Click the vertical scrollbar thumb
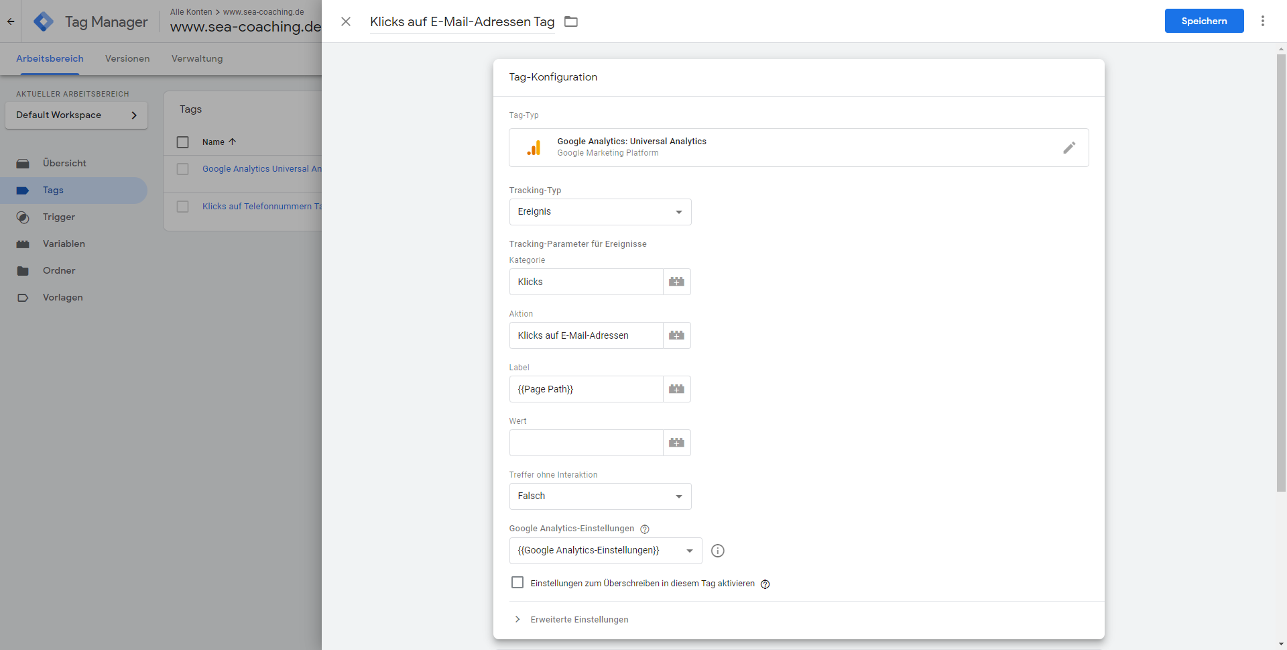 coord(1281,273)
